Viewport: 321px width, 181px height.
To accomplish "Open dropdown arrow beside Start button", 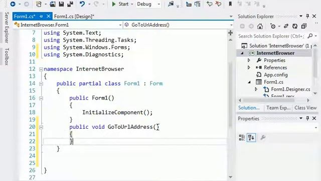I will pos(132,4).
